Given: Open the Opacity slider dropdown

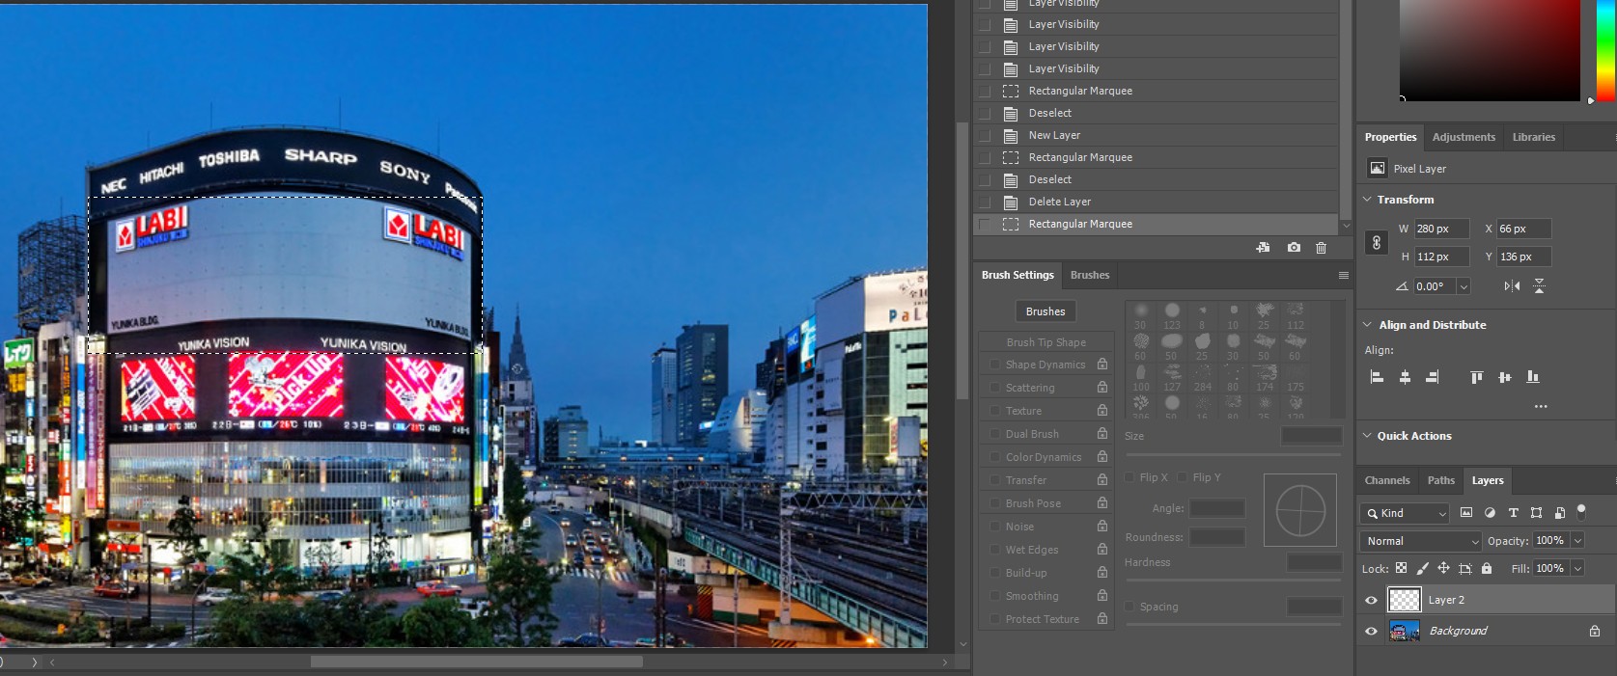Looking at the screenshot, I should (1577, 541).
